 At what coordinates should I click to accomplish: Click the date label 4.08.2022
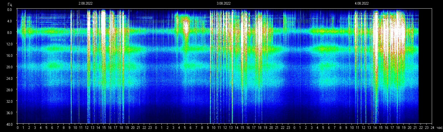click(362, 3)
